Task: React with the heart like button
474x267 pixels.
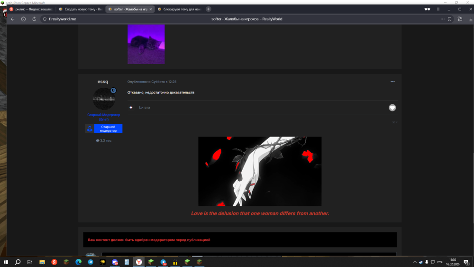Action: coord(392,108)
